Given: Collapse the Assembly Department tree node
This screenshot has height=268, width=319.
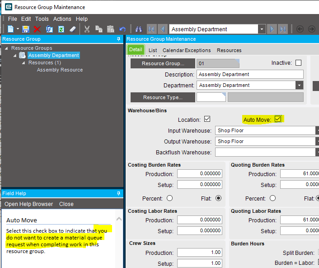Looking at the screenshot, I should pyautogui.click(x=15, y=55).
